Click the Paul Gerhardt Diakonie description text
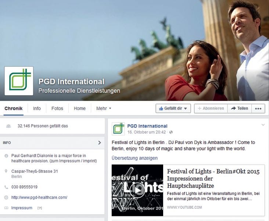 click(54, 158)
